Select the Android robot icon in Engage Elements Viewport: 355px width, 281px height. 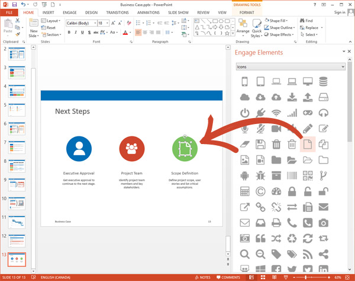[x=245, y=175]
